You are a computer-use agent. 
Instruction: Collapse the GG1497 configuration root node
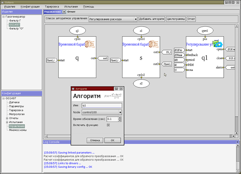coord(3,98)
